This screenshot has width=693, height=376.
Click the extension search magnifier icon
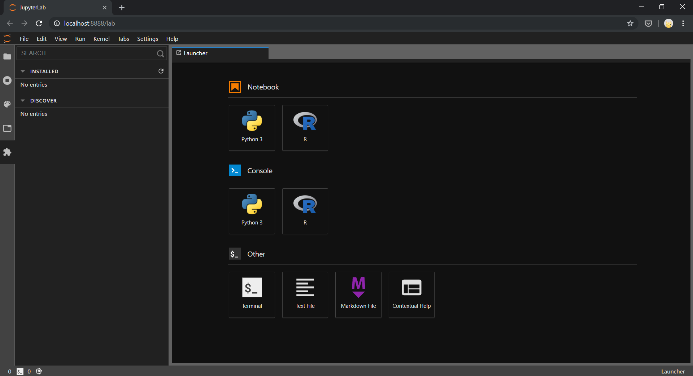point(161,54)
